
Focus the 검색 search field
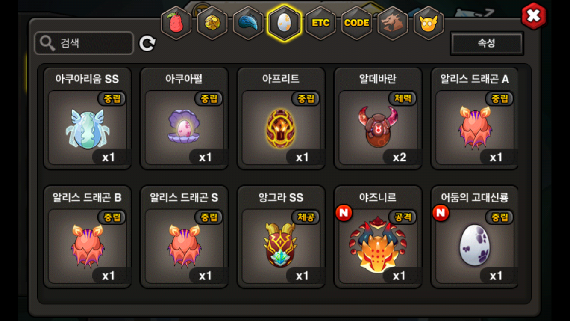[84, 43]
